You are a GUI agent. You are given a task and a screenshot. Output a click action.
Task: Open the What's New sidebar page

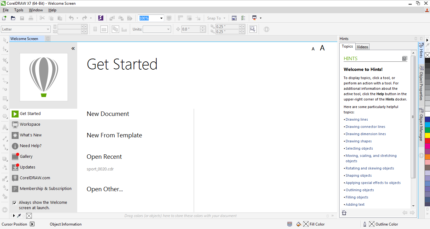43,135
